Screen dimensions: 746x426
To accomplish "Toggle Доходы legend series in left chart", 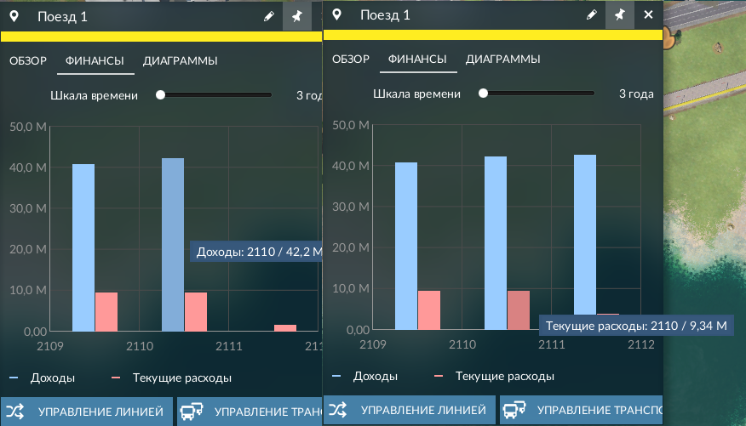I will tap(43, 378).
